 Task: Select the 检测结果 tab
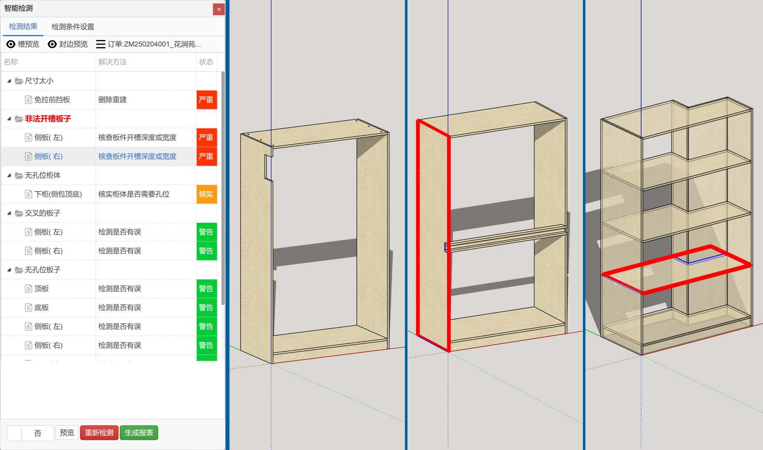[23, 27]
